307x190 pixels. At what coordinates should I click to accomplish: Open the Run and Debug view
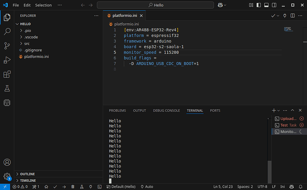(7, 60)
